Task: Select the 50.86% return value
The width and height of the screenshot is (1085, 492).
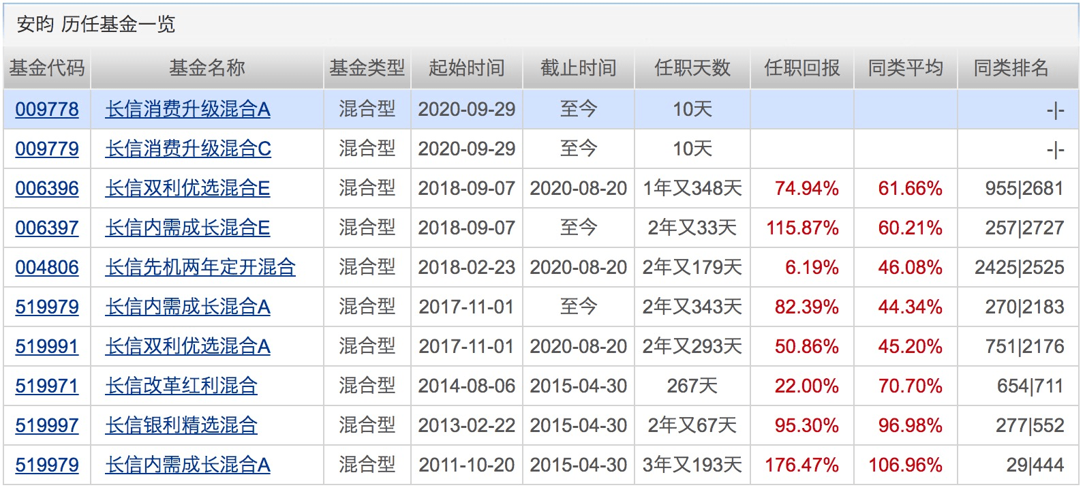Action: [807, 346]
